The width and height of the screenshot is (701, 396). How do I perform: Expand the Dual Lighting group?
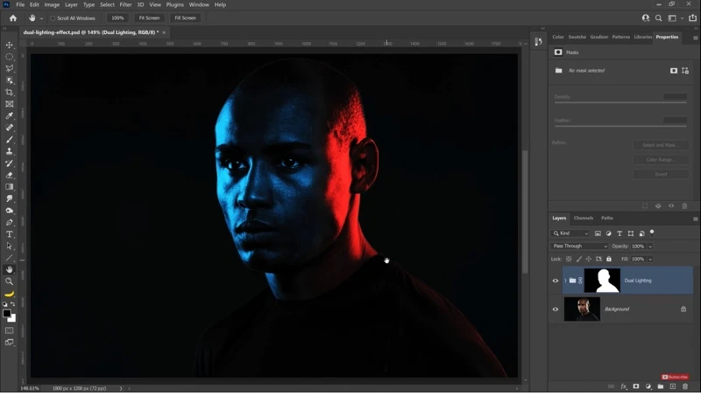click(x=565, y=281)
